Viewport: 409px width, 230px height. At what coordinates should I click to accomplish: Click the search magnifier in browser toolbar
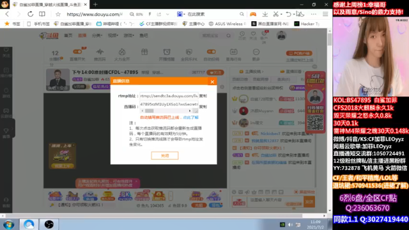pyautogui.click(x=242, y=14)
